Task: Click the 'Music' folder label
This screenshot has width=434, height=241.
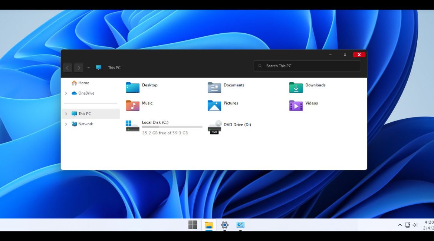Action: point(147,103)
